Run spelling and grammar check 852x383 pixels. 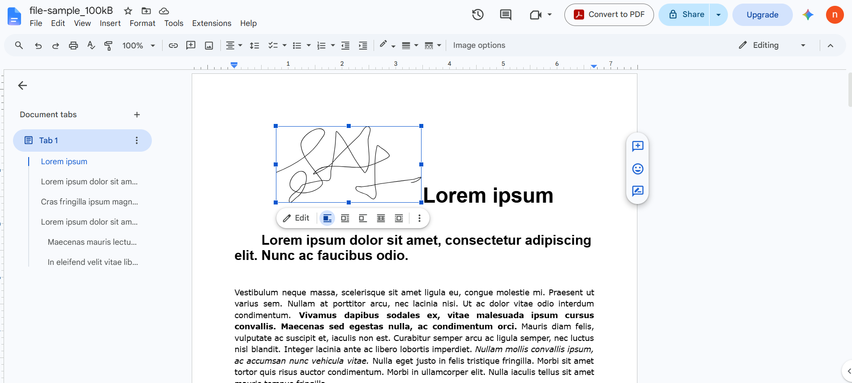click(91, 45)
